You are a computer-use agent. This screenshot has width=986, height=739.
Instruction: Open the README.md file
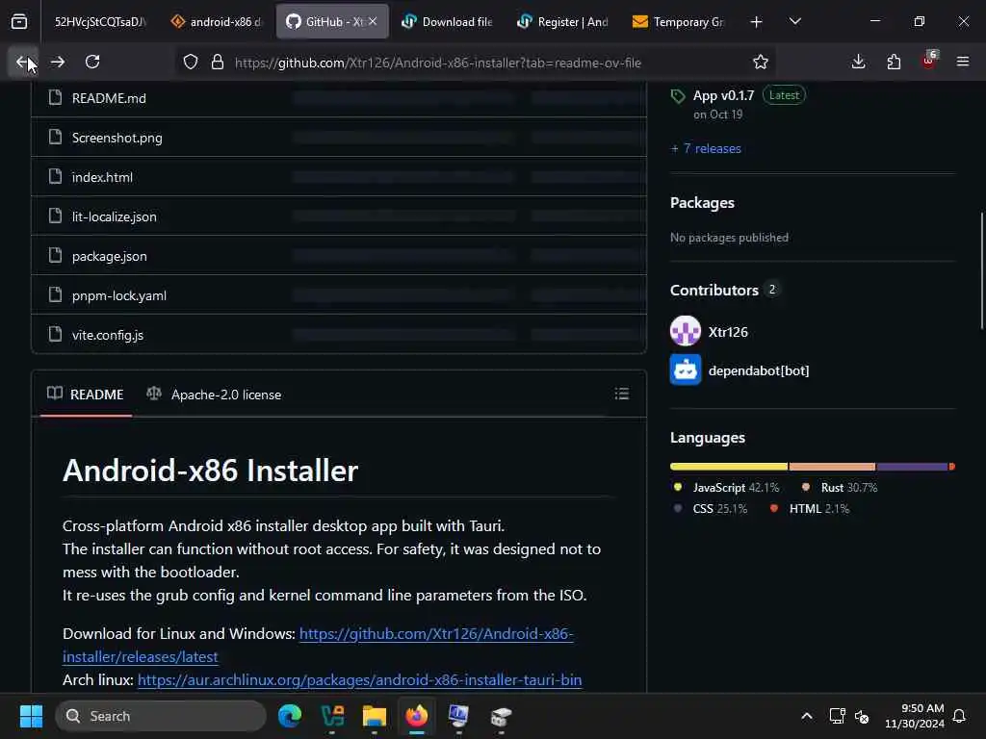coord(109,98)
